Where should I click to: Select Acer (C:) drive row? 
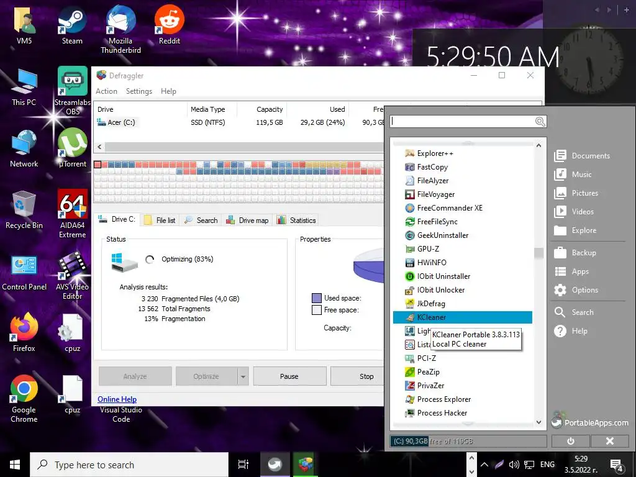point(239,122)
